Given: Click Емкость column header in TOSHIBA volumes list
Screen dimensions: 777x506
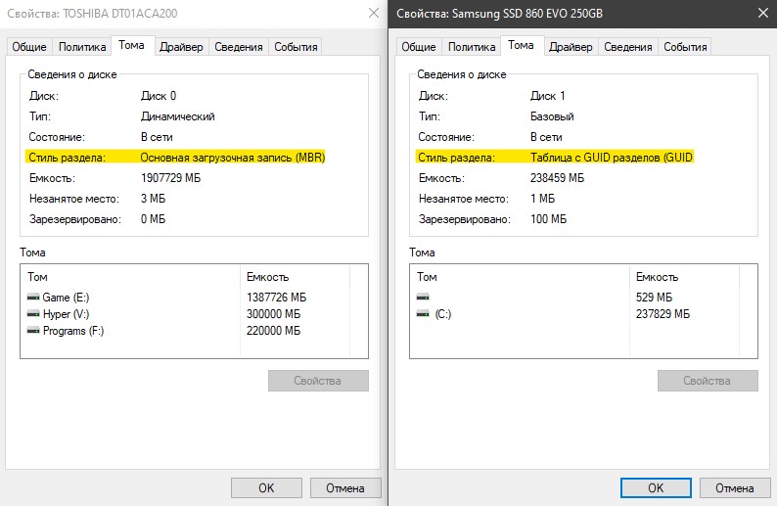Looking at the screenshot, I should point(296,277).
